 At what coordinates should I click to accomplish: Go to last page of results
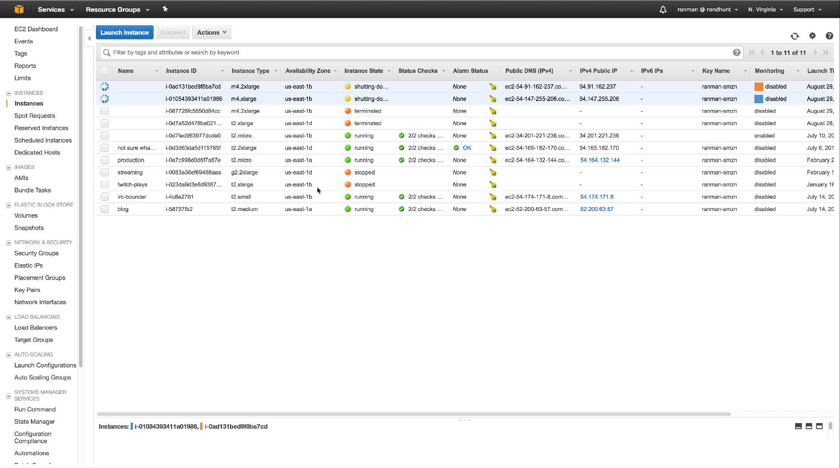tap(825, 53)
